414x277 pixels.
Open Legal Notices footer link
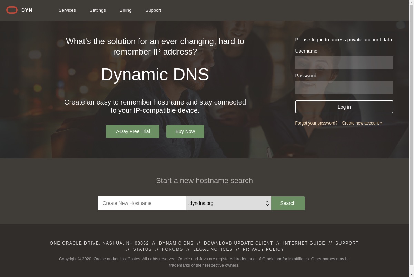pos(213,249)
